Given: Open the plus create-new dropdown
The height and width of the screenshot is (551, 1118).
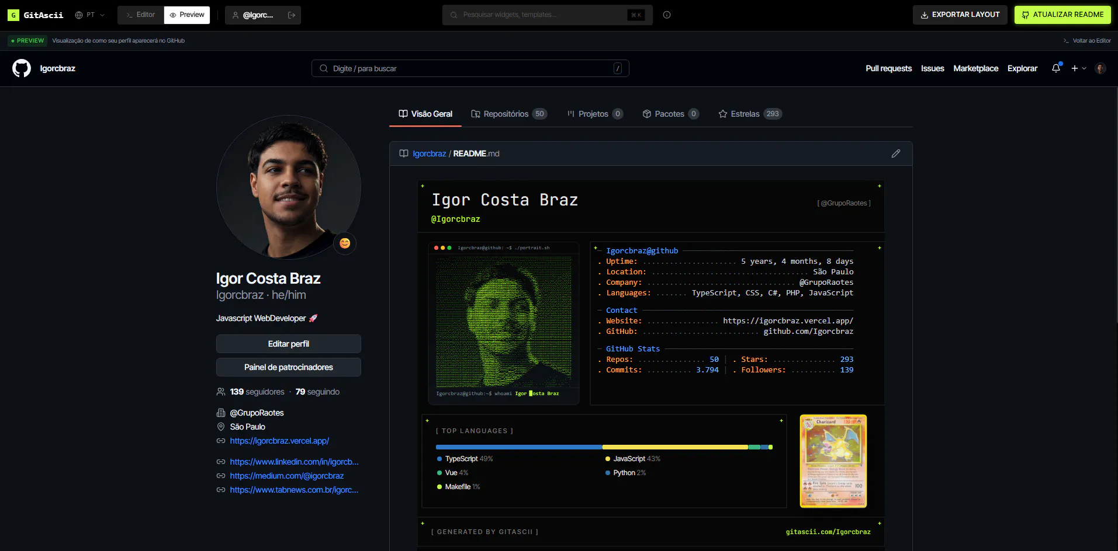Looking at the screenshot, I should (x=1078, y=68).
